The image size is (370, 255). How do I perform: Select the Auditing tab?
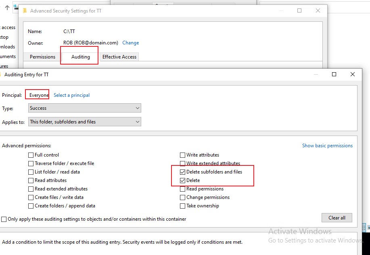(x=80, y=57)
